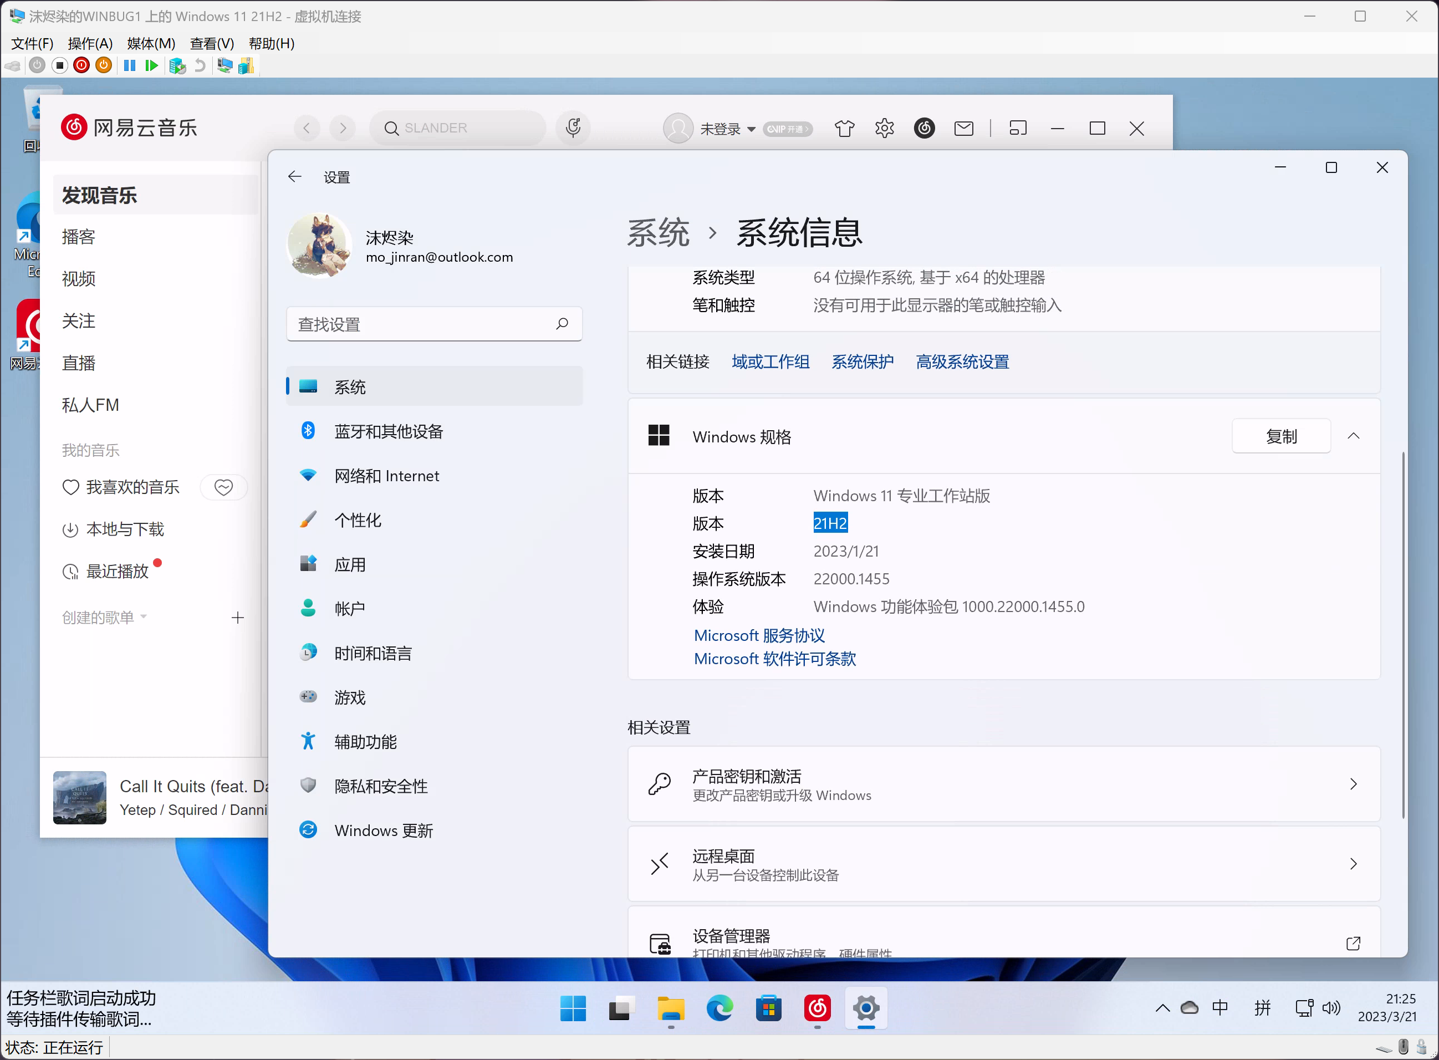Pause the virtual machine via toolbar

point(130,65)
